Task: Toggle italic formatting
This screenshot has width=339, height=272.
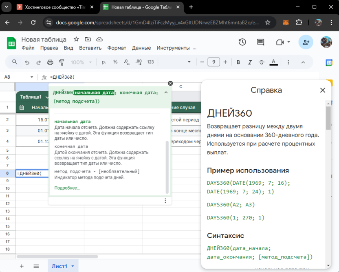Action: (x=250, y=62)
